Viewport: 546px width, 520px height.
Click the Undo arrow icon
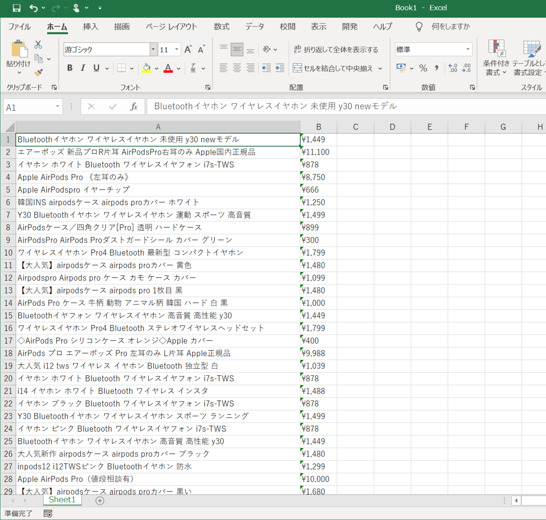coord(33,8)
